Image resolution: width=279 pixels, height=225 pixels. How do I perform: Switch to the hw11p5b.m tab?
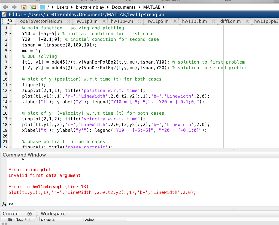click(x=194, y=21)
